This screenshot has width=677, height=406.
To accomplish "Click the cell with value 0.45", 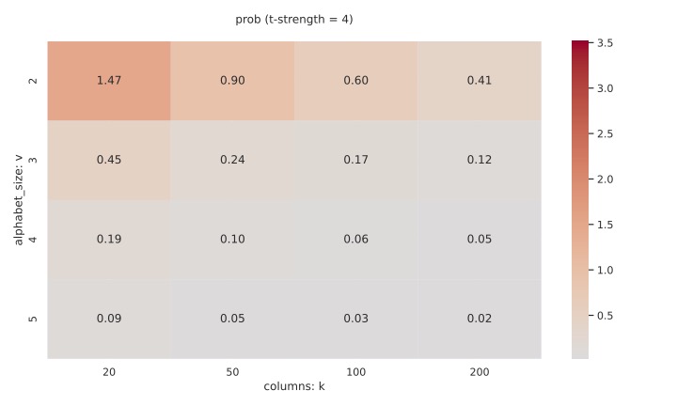I will 109,160.
